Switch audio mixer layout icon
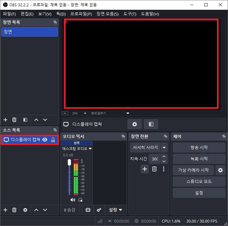This screenshot has height=226, width=228. [88, 210]
